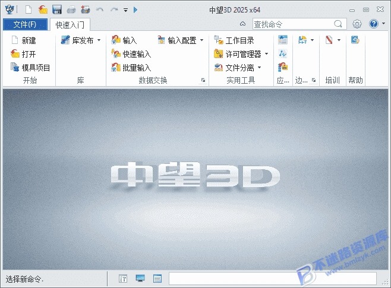The image size is (391, 288).
Task: Click the monitor display icon in status bar
Action: point(140,278)
